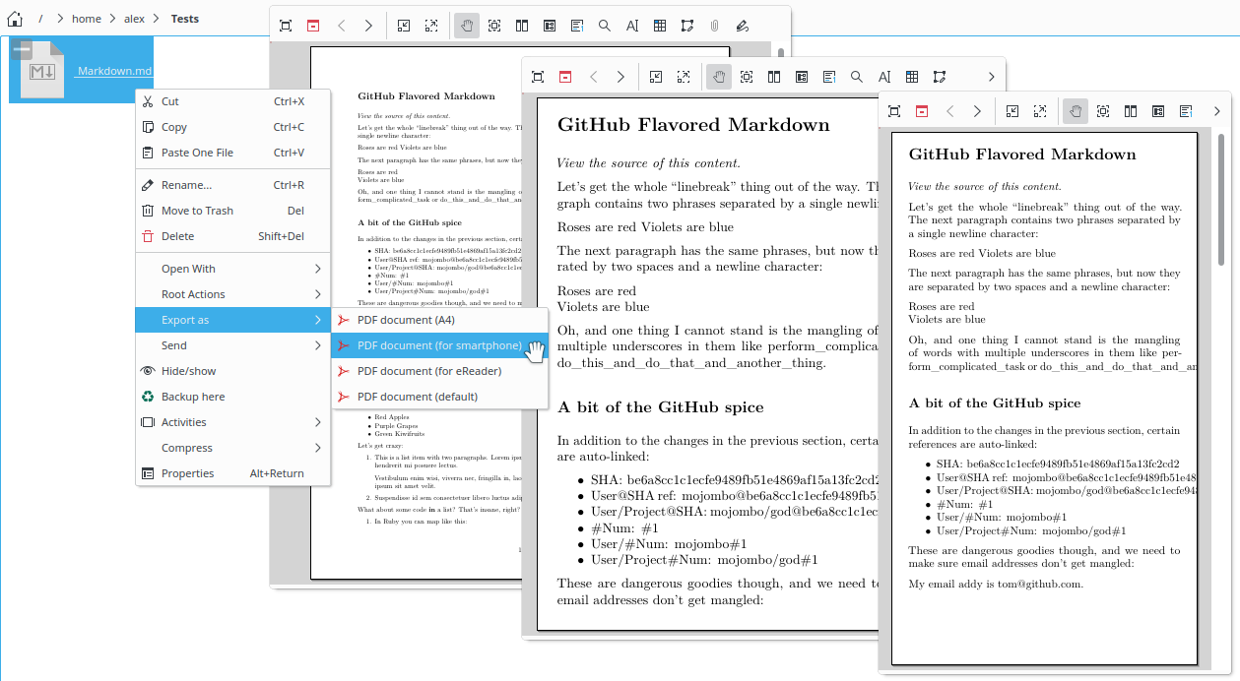Open Properties from the context menu
Viewport: 1240px width, 681px height.
(x=232, y=473)
